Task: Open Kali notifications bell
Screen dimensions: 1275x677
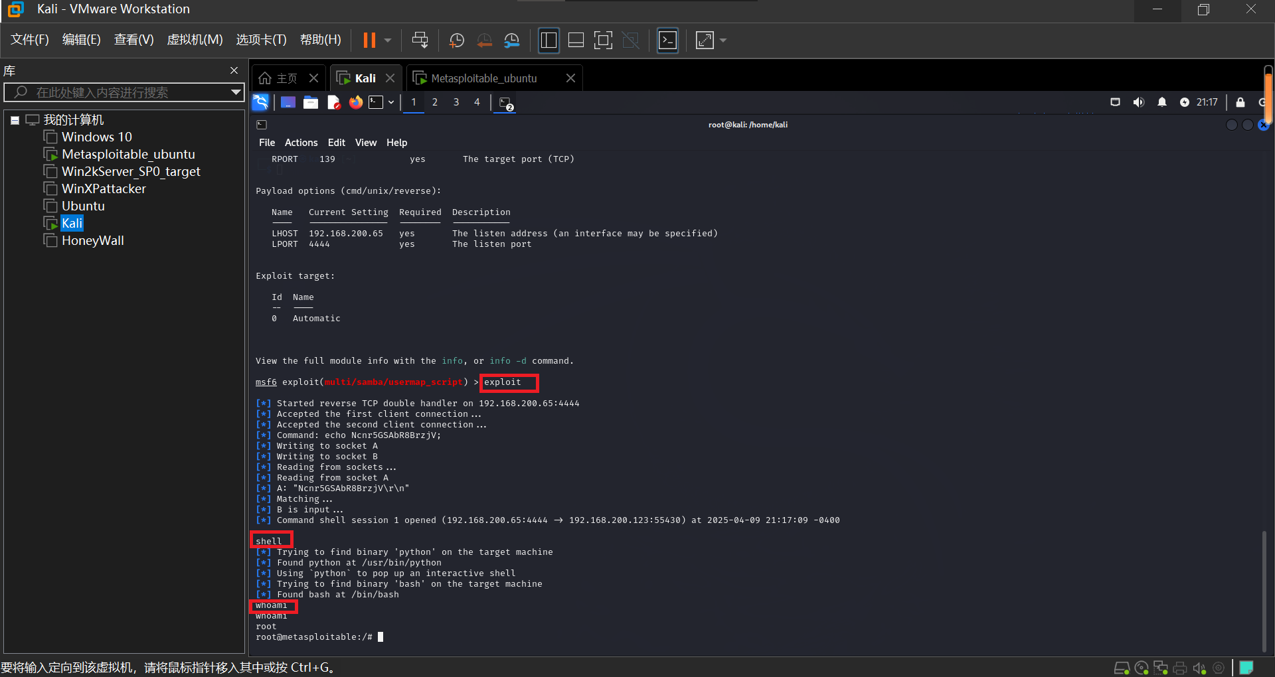Action: tap(1162, 102)
